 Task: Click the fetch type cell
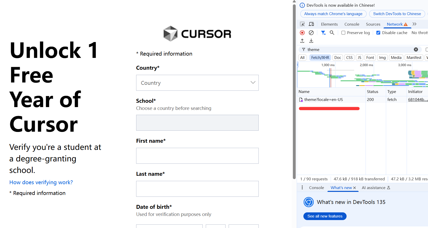(x=396, y=100)
